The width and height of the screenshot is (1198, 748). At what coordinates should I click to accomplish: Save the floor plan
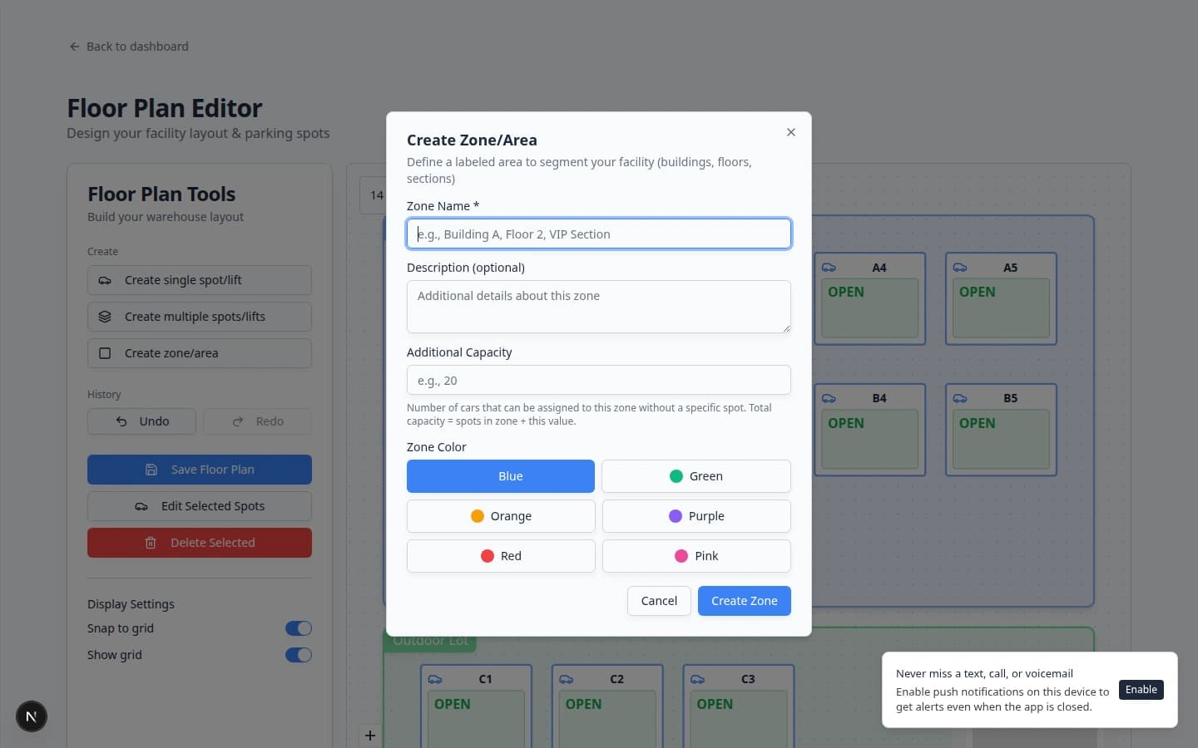pyautogui.click(x=200, y=470)
